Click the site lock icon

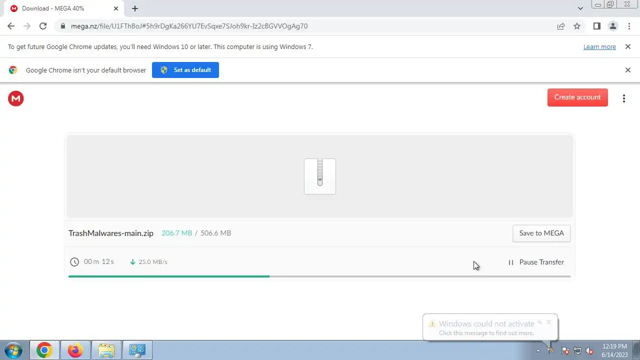click(62, 26)
